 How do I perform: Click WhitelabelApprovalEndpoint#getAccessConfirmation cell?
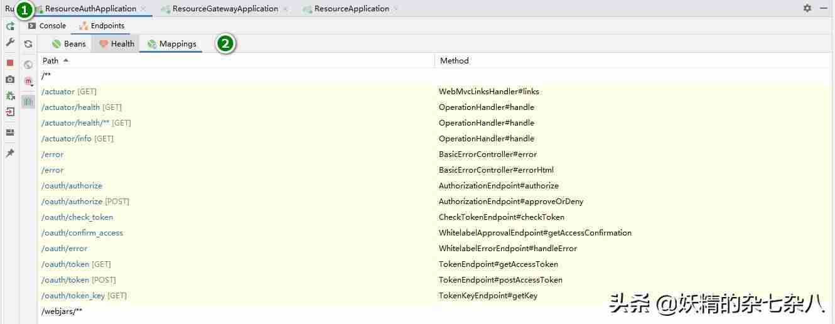point(535,233)
